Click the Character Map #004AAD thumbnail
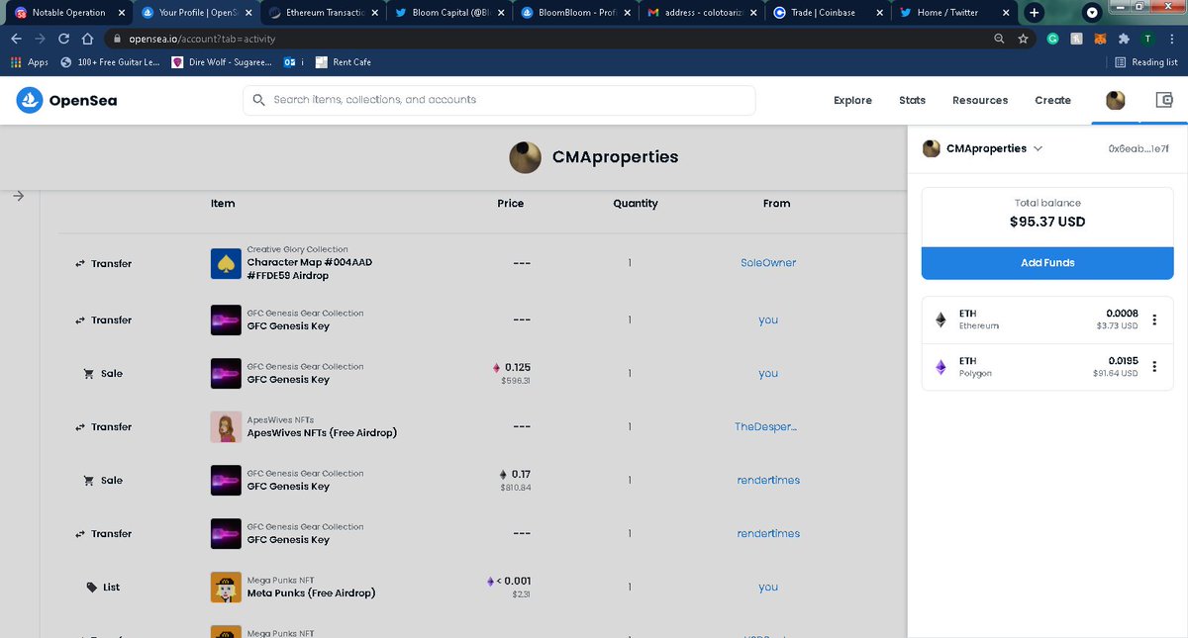This screenshot has height=638, width=1188. point(227,263)
